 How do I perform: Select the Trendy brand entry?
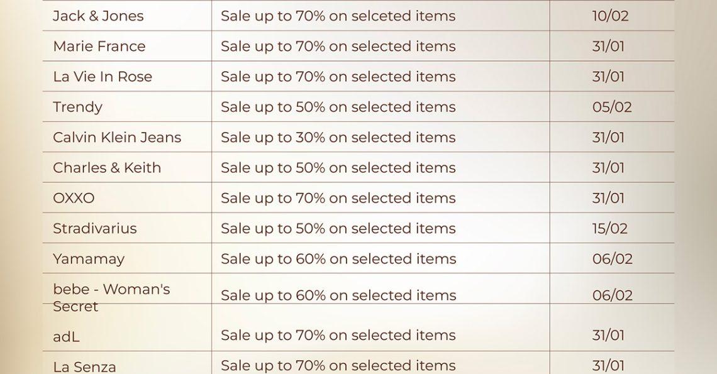click(x=77, y=107)
